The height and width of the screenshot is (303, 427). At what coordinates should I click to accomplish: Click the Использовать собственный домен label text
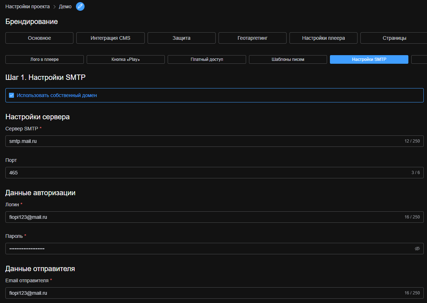click(57, 95)
